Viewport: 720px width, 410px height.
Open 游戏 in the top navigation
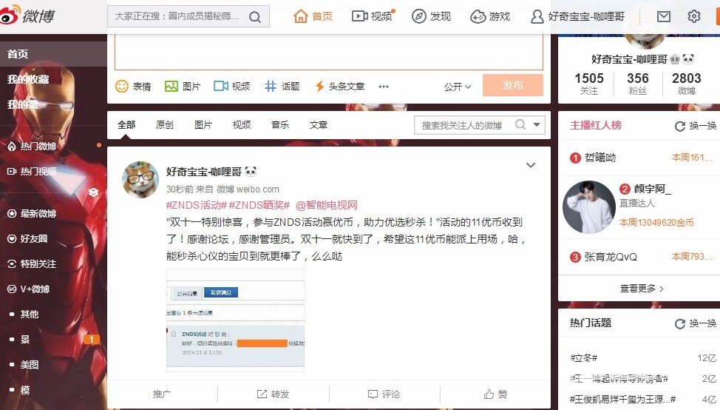click(490, 16)
